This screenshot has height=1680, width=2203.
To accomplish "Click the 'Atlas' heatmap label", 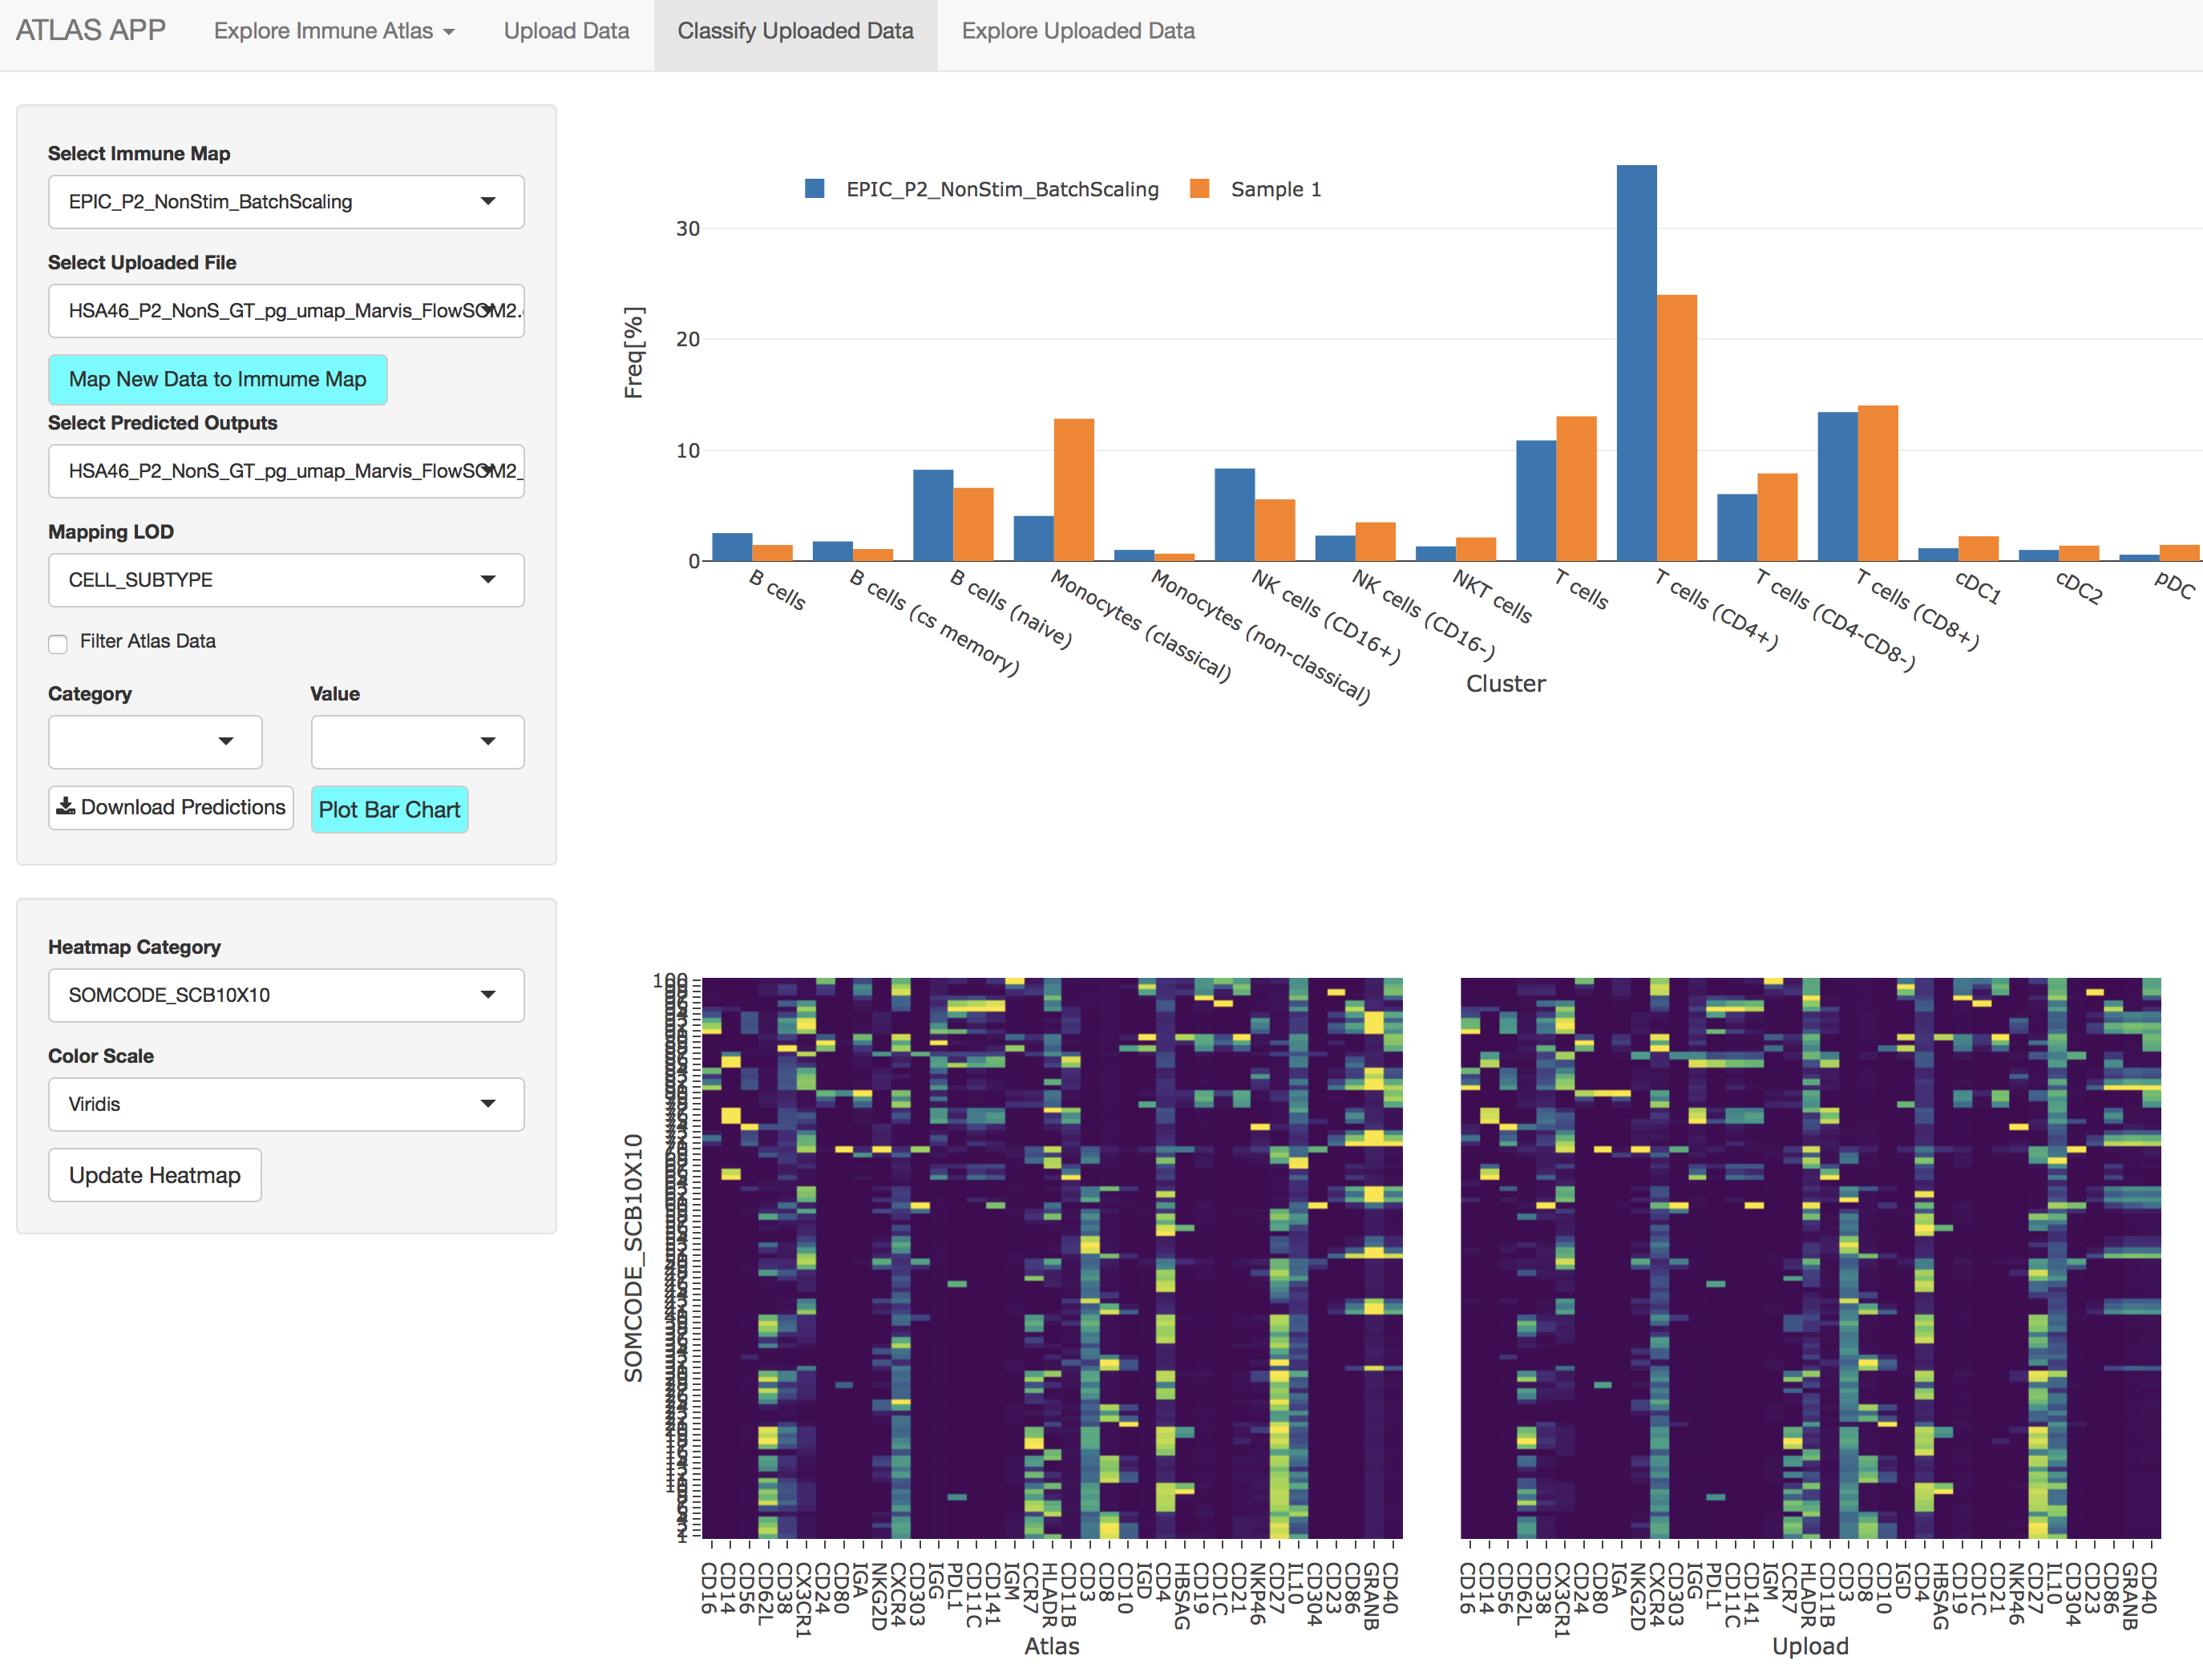I will 1052,1646.
